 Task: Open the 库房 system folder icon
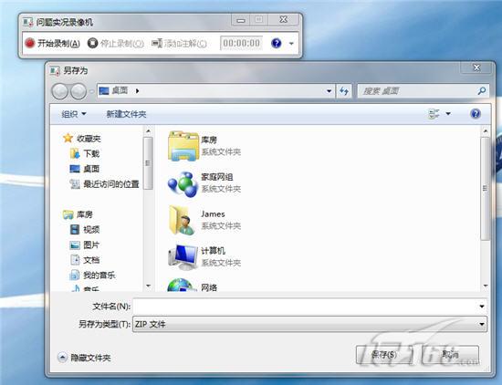pos(183,146)
